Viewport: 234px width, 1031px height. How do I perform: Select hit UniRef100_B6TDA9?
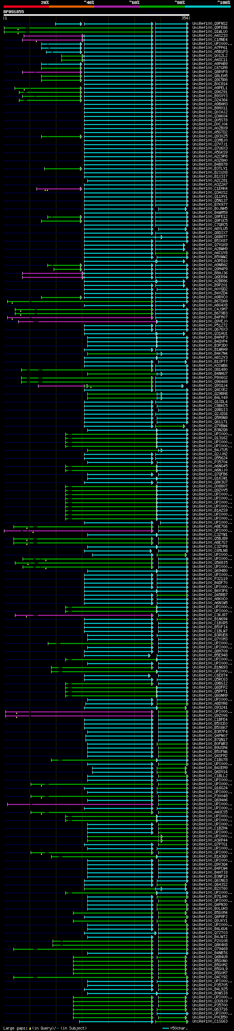coord(210,301)
